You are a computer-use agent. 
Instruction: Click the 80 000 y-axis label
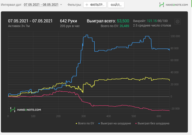pyautogui.click(x=174, y=48)
